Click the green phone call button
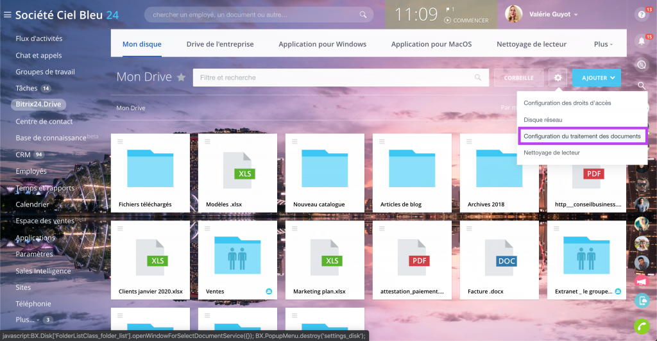The width and height of the screenshot is (657, 341). (x=641, y=326)
